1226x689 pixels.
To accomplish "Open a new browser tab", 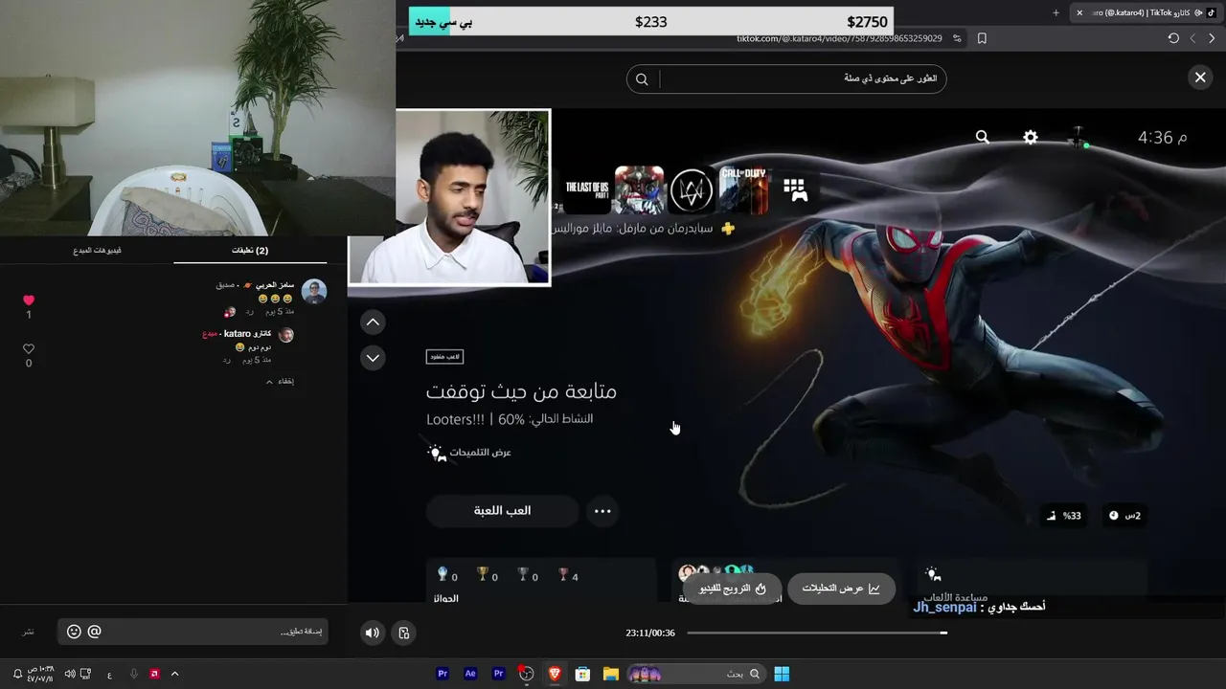I will (1056, 12).
